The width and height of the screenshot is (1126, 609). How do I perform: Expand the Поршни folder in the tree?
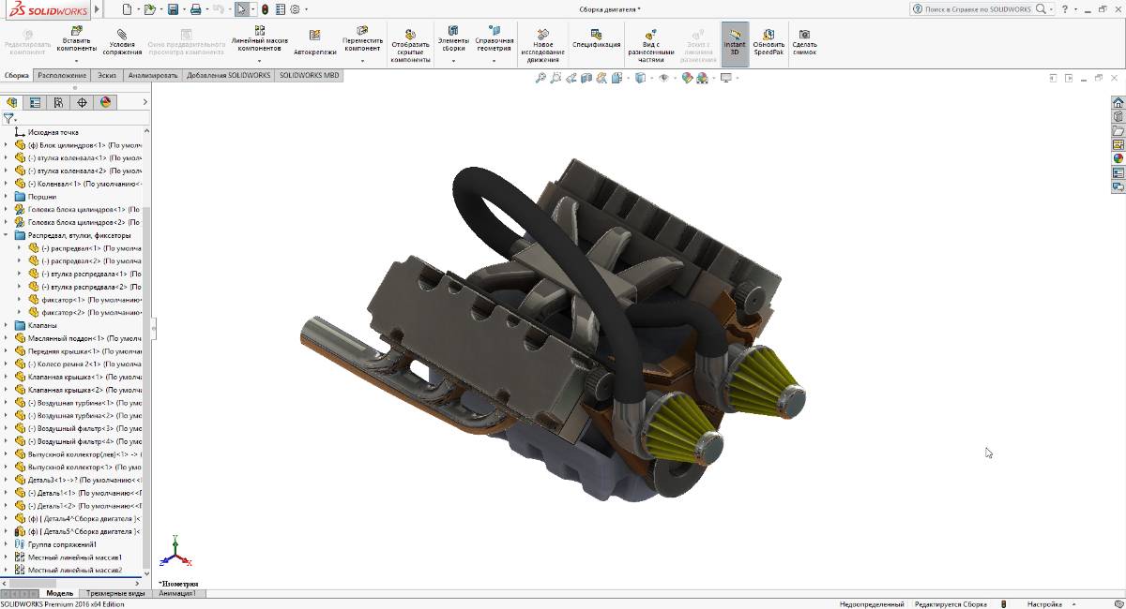point(7,197)
